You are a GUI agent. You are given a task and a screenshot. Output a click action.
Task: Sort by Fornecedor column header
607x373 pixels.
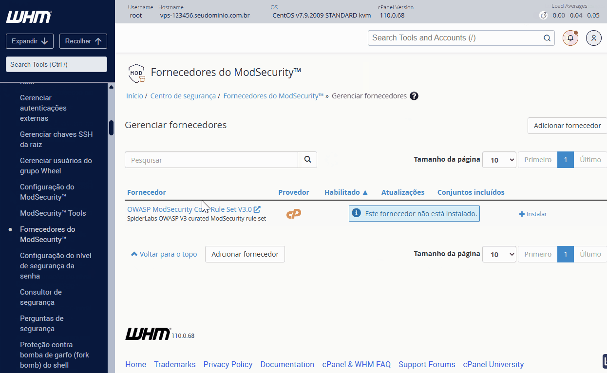click(x=147, y=192)
